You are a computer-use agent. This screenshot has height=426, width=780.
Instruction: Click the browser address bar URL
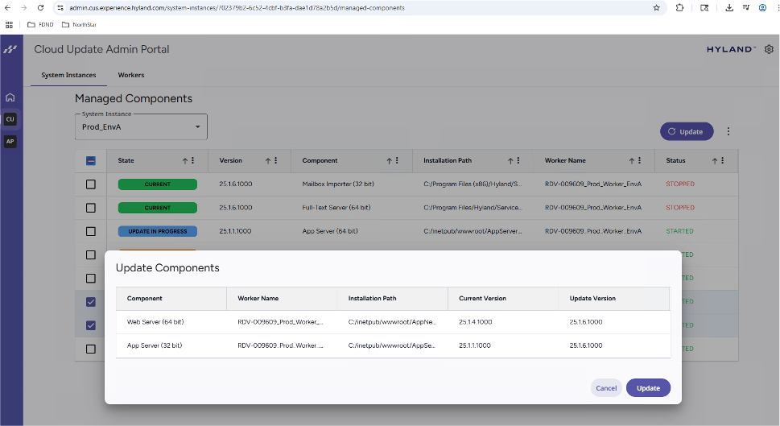click(x=237, y=8)
